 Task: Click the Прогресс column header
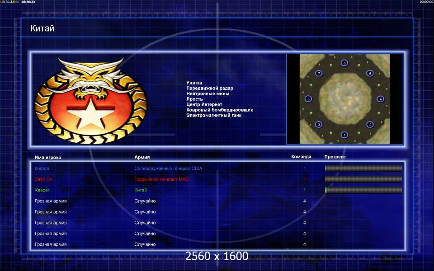(335, 157)
